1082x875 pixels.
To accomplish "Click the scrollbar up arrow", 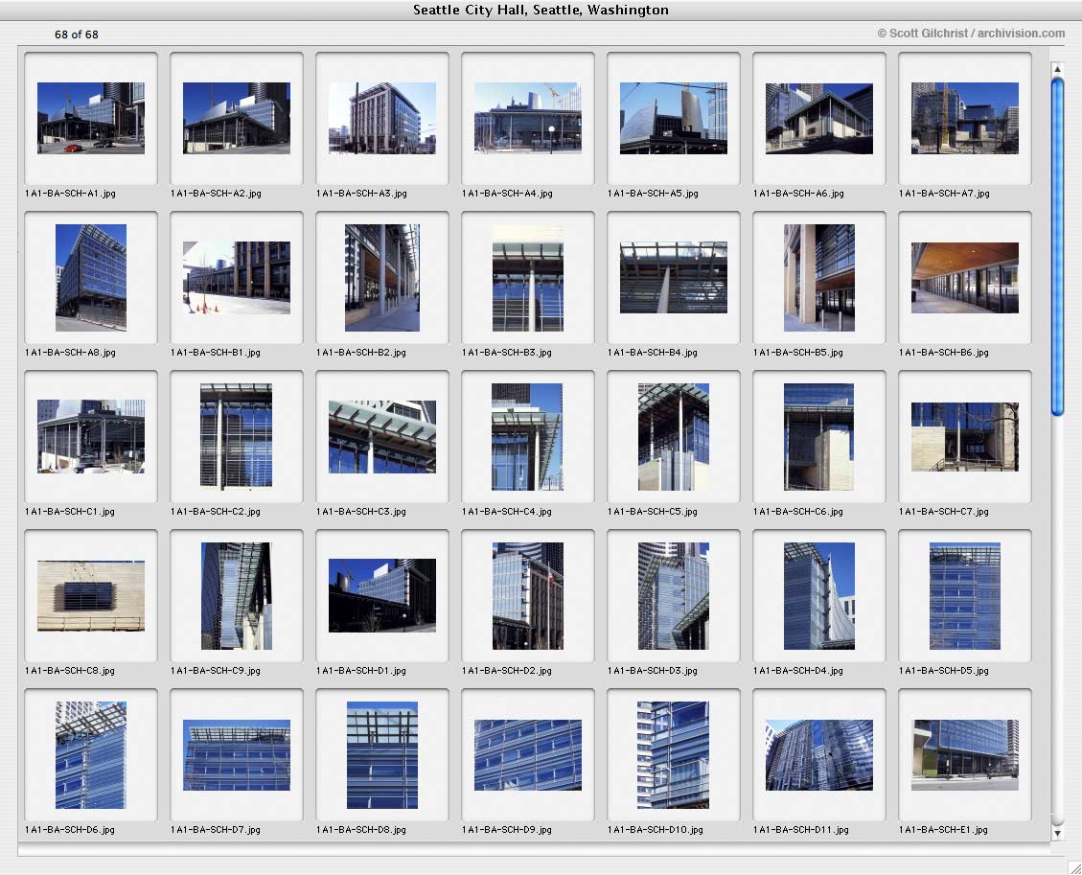I will [x=1056, y=68].
